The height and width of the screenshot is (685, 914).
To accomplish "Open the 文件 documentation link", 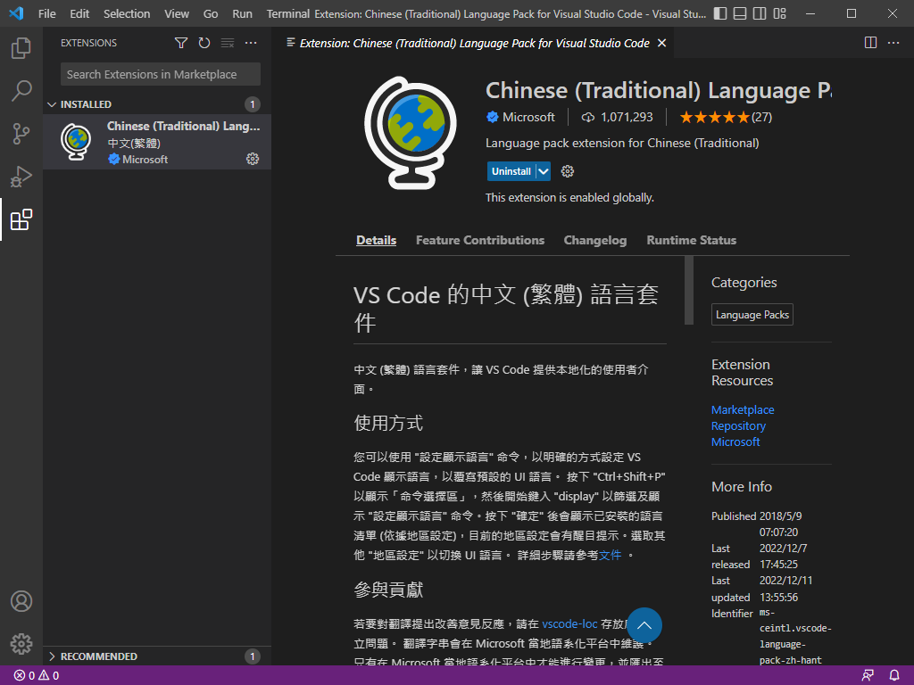I will click(610, 555).
